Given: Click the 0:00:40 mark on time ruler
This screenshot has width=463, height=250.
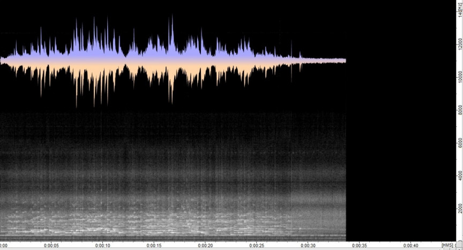Looking at the screenshot, I should [x=410, y=246].
